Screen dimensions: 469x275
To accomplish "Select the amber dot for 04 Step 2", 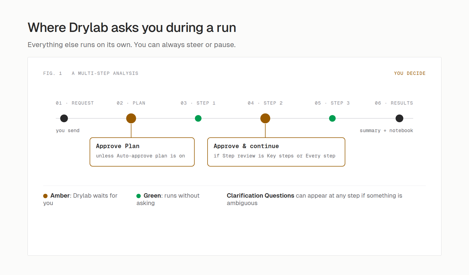I will [265, 118].
